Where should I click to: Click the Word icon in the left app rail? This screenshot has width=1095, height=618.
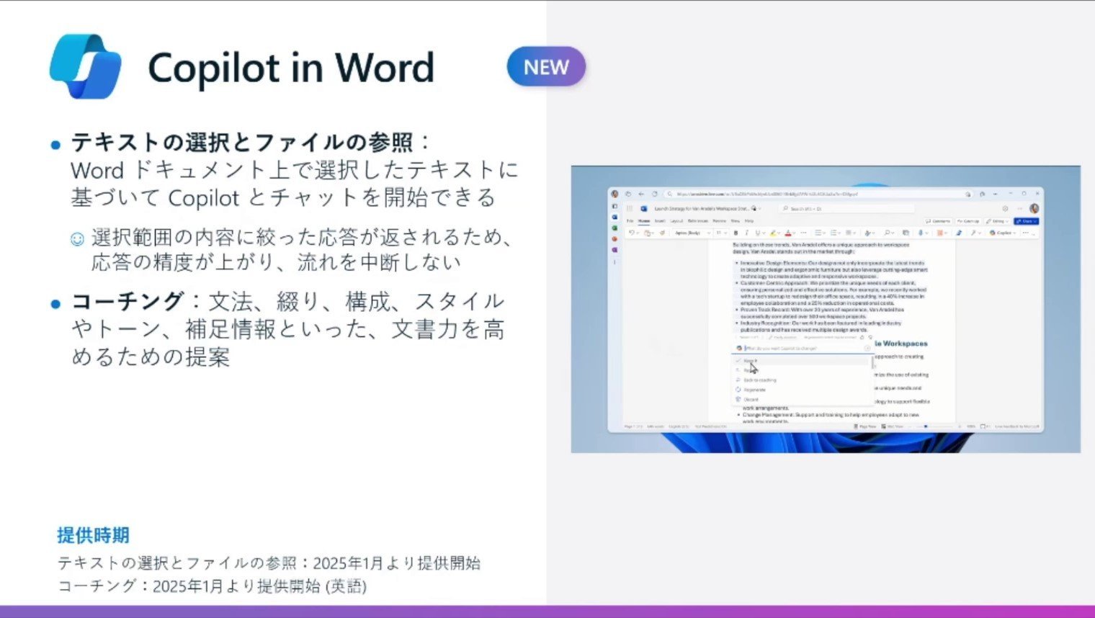pos(614,217)
